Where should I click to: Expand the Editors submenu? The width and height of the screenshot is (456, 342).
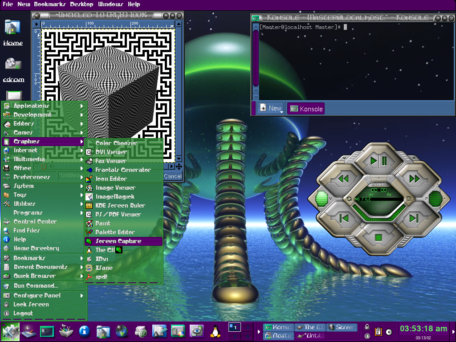(44, 124)
